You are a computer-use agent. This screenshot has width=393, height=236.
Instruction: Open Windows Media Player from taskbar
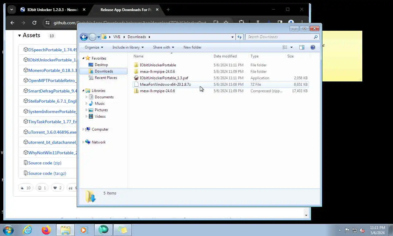click(x=84, y=230)
